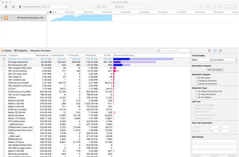
Task: Enable graph checkbox for CTFont row
Action: 4,89
